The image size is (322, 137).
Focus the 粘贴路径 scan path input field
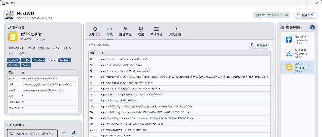[x=32, y=133]
